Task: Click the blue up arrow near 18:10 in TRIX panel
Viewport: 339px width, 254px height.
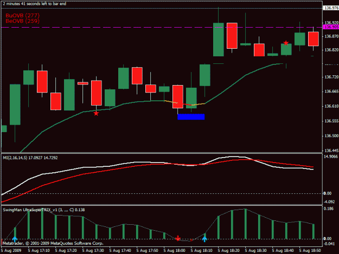Action: point(204,239)
